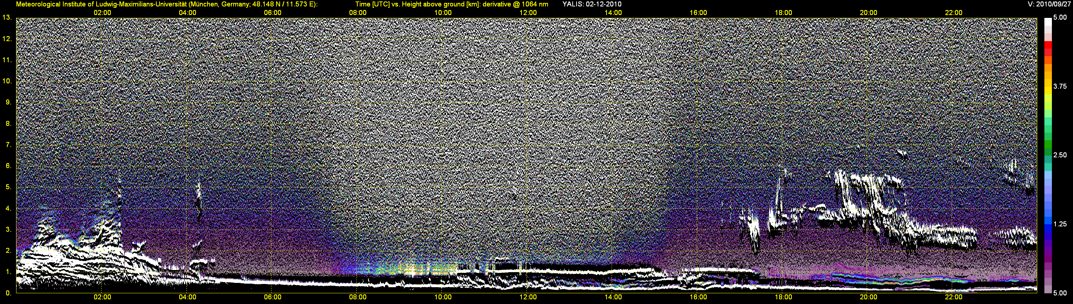Click the '12:00' label on the bottom time axis

point(528,297)
